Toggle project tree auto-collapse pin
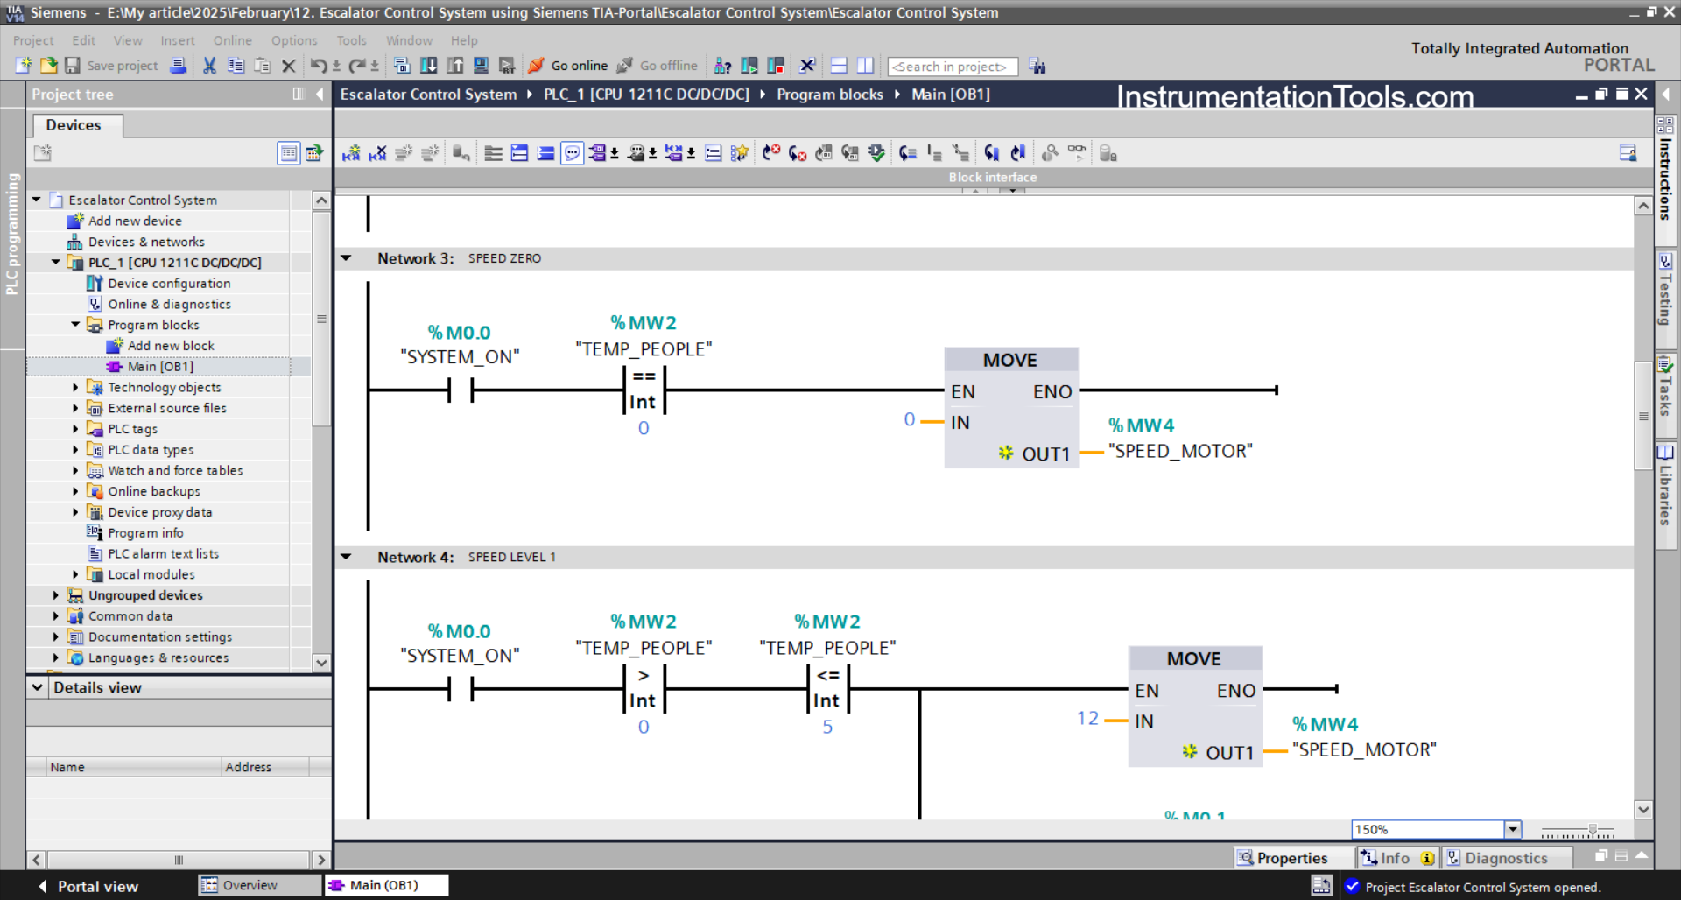Image resolution: width=1681 pixels, height=900 pixels. (x=299, y=94)
